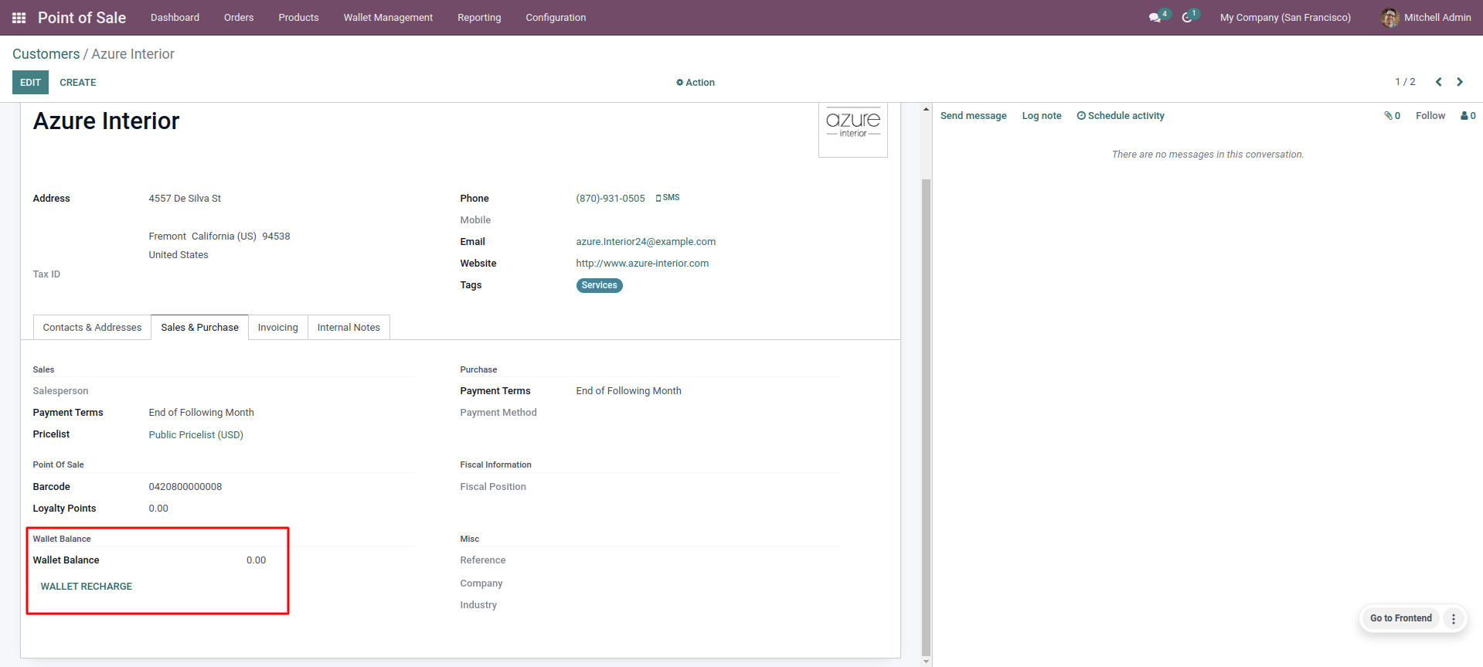Image resolution: width=1483 pixels, height=667 pixels.
Task: Open the Action dropdown
Action: point(696,83)
